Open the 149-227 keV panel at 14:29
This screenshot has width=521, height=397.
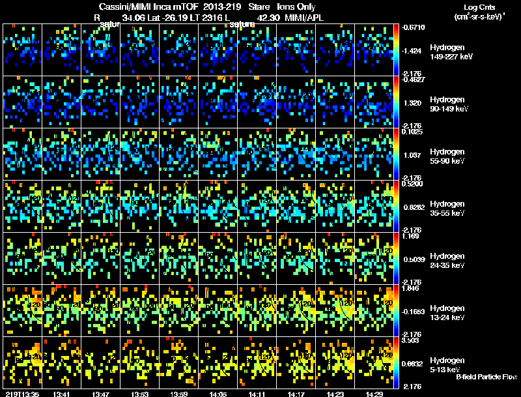[374, 50]
